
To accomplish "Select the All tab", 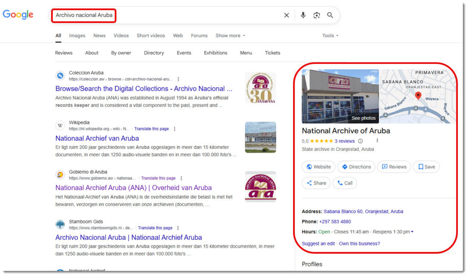I will (58, 36).
